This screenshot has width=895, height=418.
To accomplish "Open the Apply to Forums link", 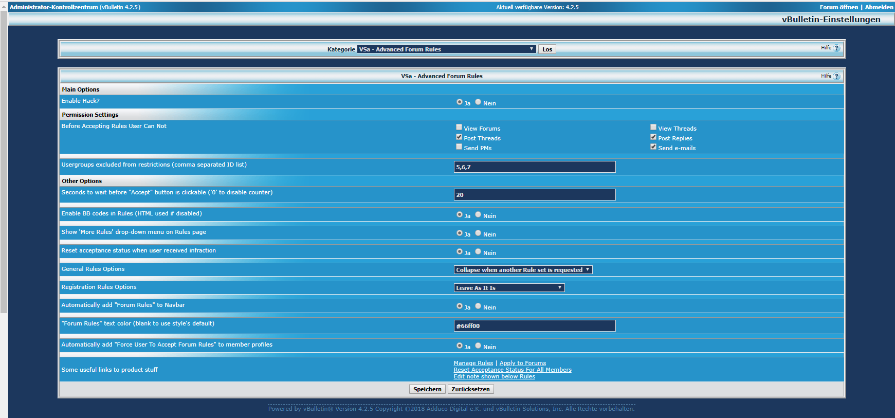I will click(x=523, y=363).
